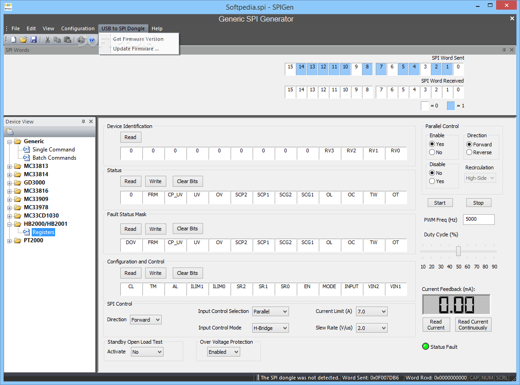Click the New file toolbar icon
Screen dimensions: 520x385
pyautogui.click(x=14, y=40)
